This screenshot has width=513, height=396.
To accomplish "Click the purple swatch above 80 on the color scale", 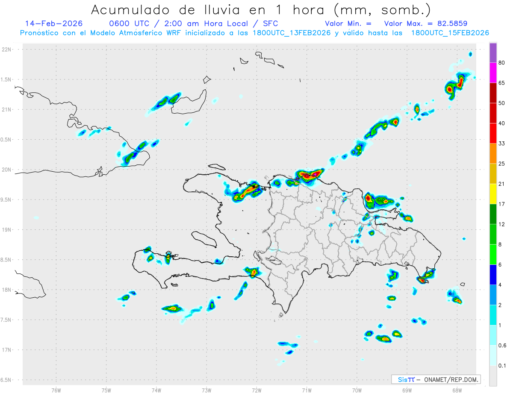I will coord(493,53).
